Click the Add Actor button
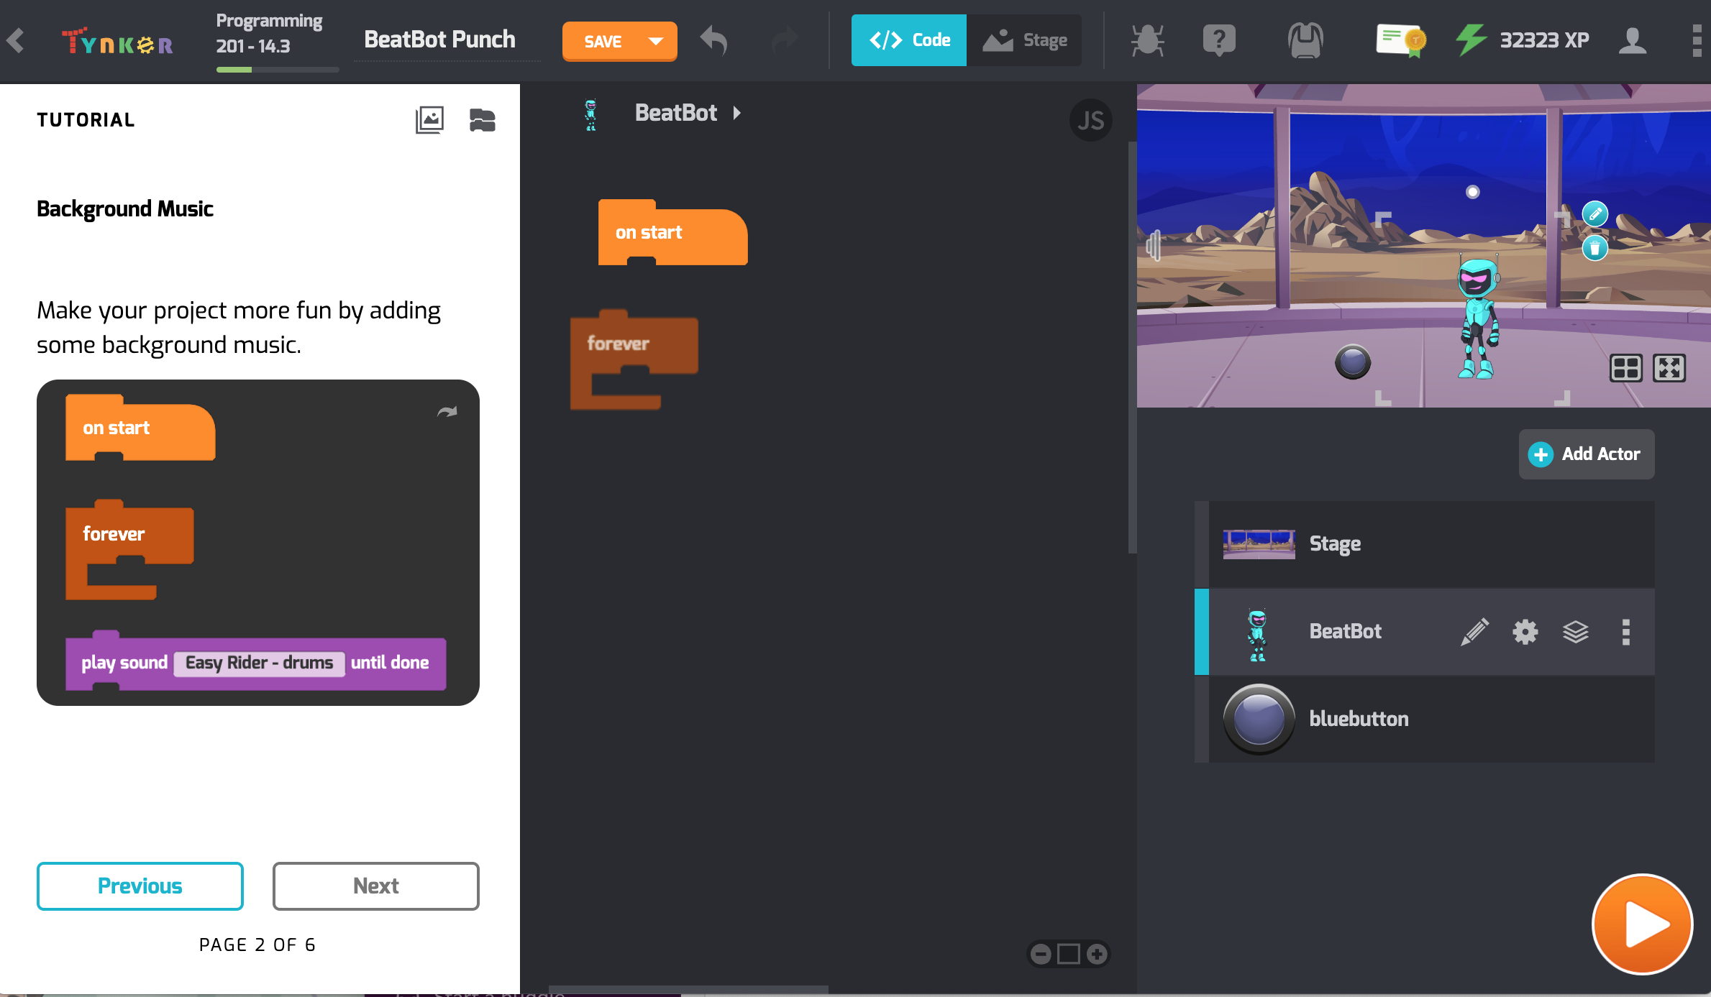The width and height of the screenshot is (1711, 997). point(1587,454)
